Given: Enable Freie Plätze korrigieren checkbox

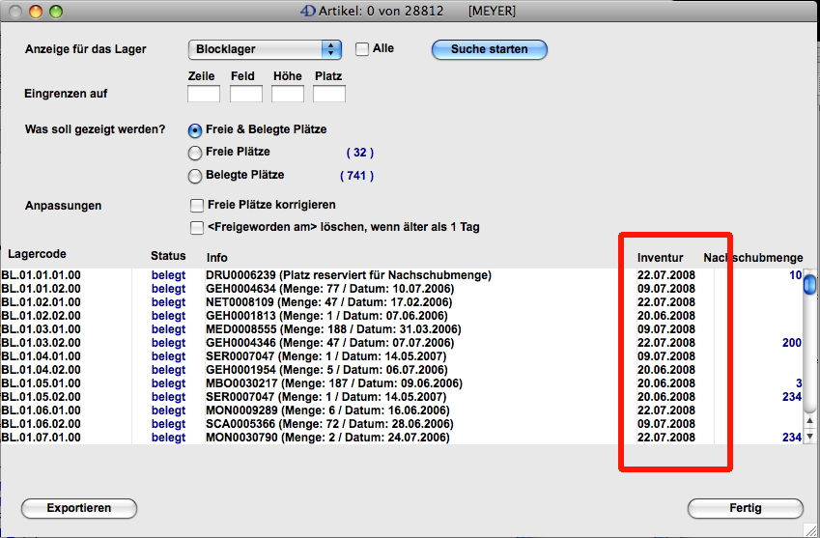Looking at the screenshot, I should [x=198, y=205].
